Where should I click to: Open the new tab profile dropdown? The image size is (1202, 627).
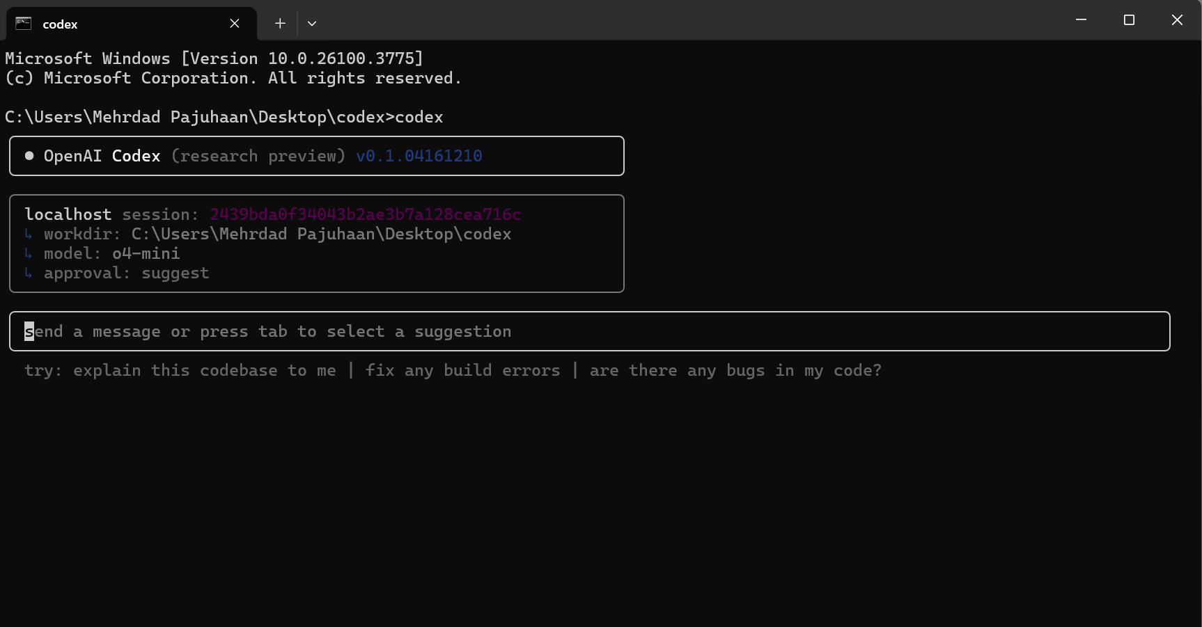pyautogui.click(x=312, y=24)
